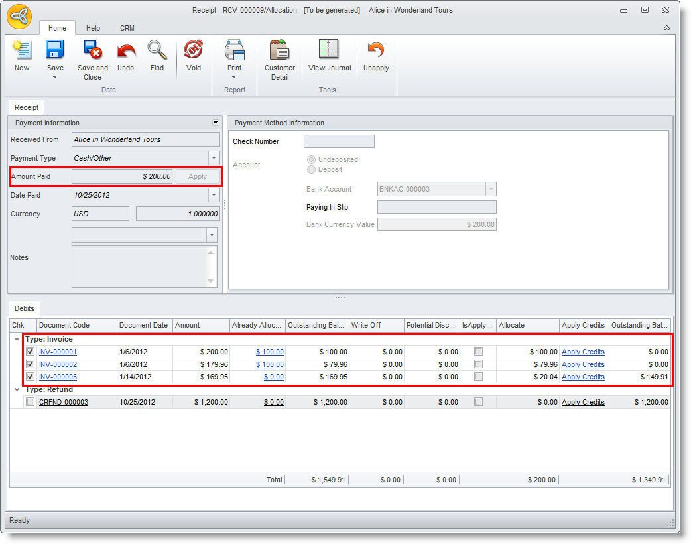The width and height of the screenshot is (691, 544).
Task: Uncheck the INV-000001 row checkbox
Action: [x=30, y=352]
